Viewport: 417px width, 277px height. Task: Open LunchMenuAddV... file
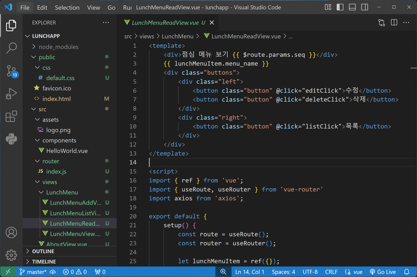[x=70, y=203]
